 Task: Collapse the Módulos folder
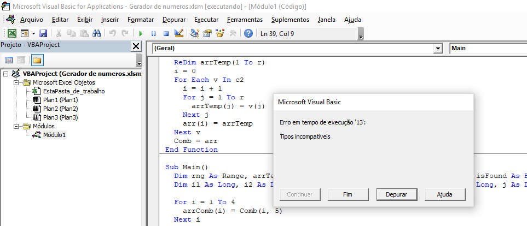pos(16,127)
